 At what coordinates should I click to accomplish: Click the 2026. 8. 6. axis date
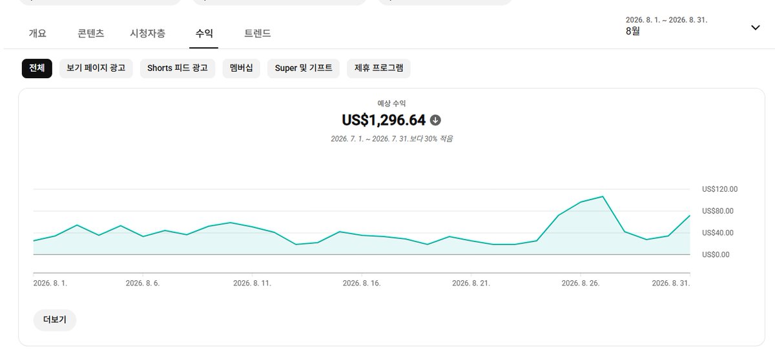point(143,283)
